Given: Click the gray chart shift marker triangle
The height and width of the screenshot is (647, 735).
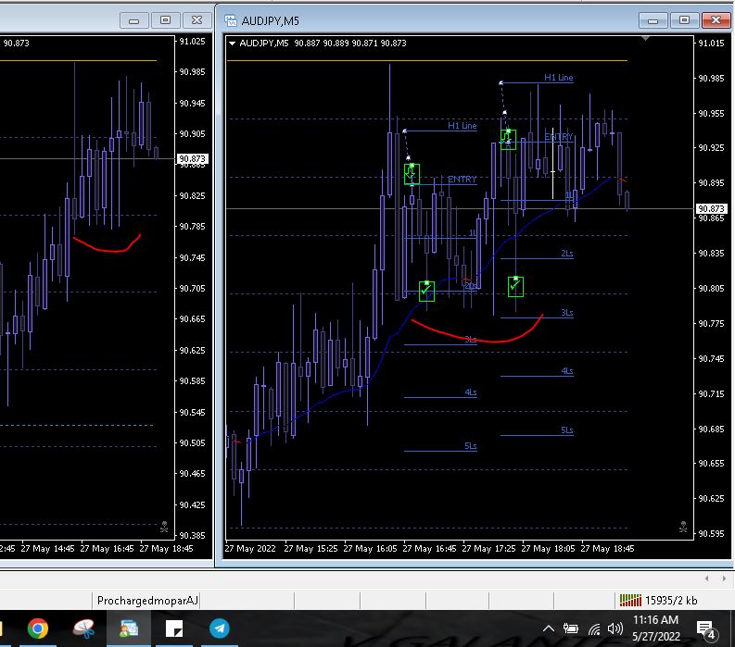Looking at the screenshot, I should click(645, 38).
